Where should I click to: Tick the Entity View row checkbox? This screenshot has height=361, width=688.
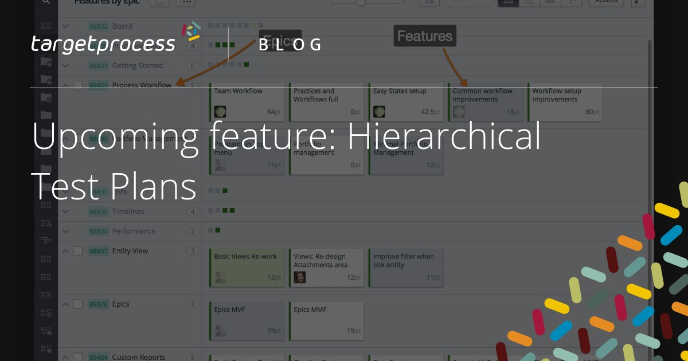(77, 251)
